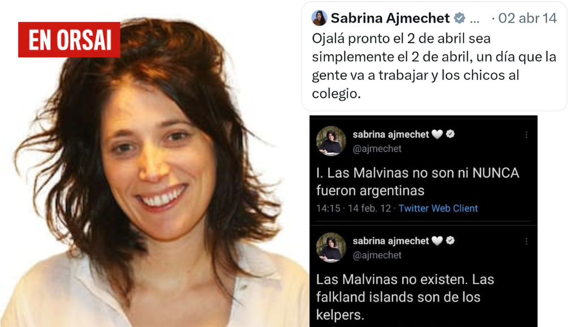
Task: Open three-dot menu on the kelpers tweet
Action: pos(526,242)
